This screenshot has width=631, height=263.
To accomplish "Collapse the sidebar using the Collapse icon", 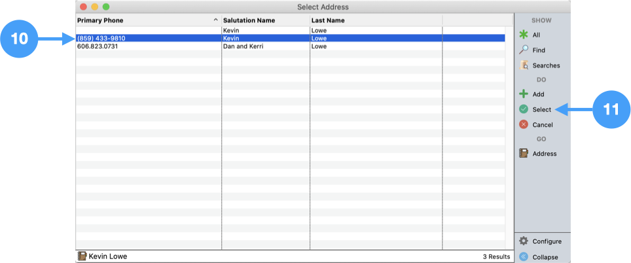I will 524,257.
